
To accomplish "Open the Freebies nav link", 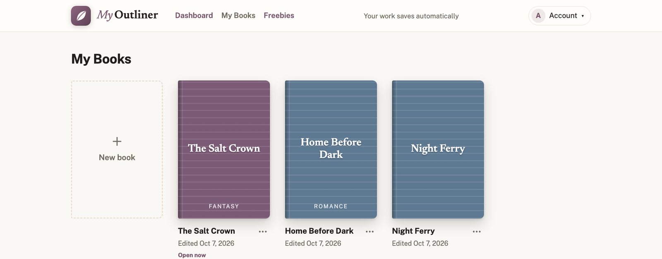I will 279,15.
